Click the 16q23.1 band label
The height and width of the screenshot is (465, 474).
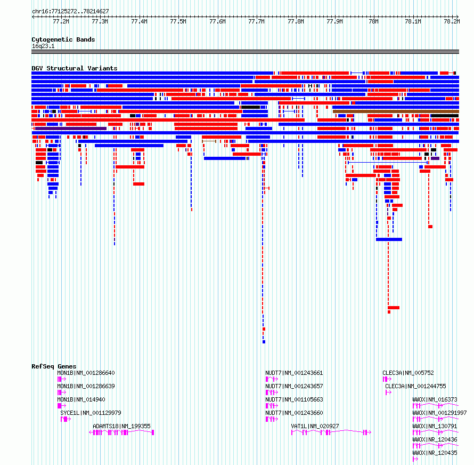(x=43, y=46)
